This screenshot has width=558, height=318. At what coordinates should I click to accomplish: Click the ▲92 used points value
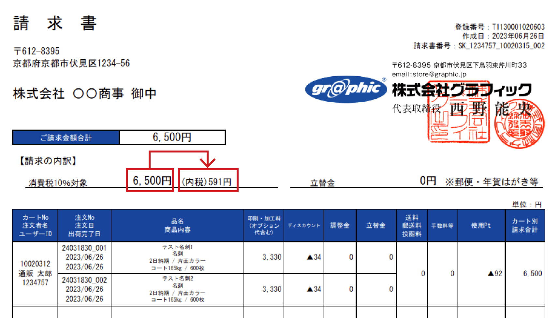495,273
